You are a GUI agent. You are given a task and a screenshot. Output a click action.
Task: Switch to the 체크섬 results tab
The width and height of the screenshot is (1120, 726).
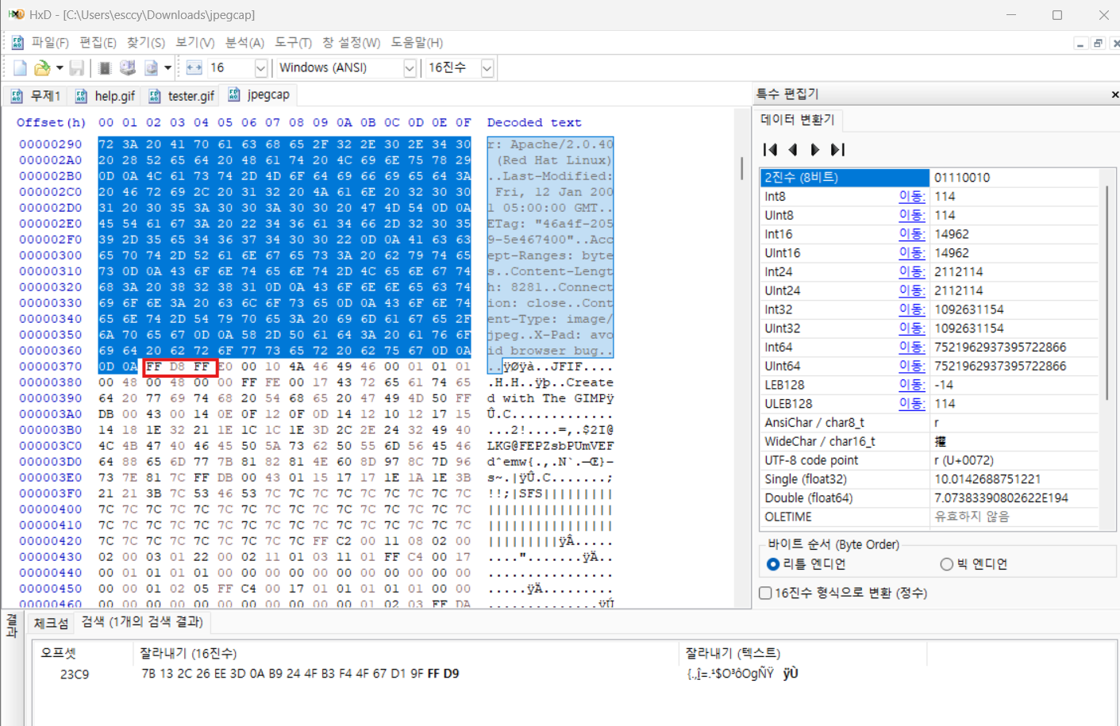click(x=51, y=624)
